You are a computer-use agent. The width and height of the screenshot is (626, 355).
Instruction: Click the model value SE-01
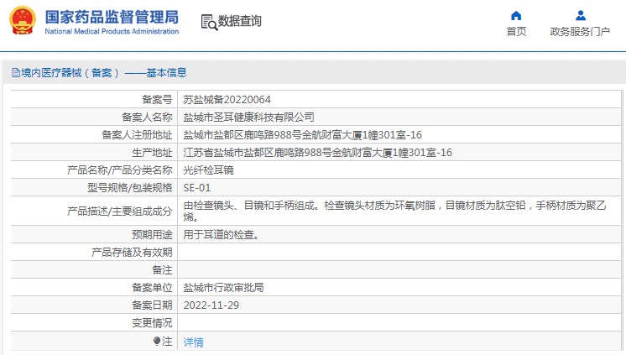pyautogui.click(x=197, y=188)
